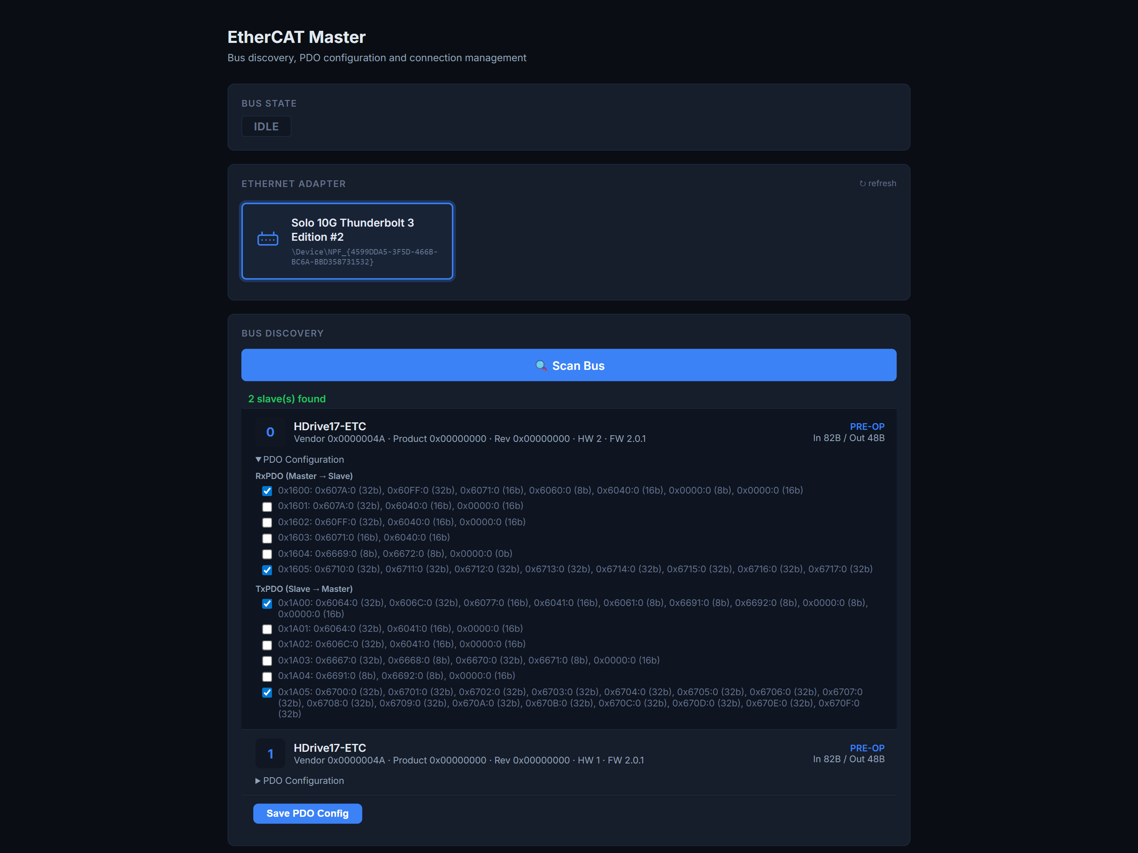Check the 0x1604 RxPDO mapping

pyautogui.click(x=267, y=554)
